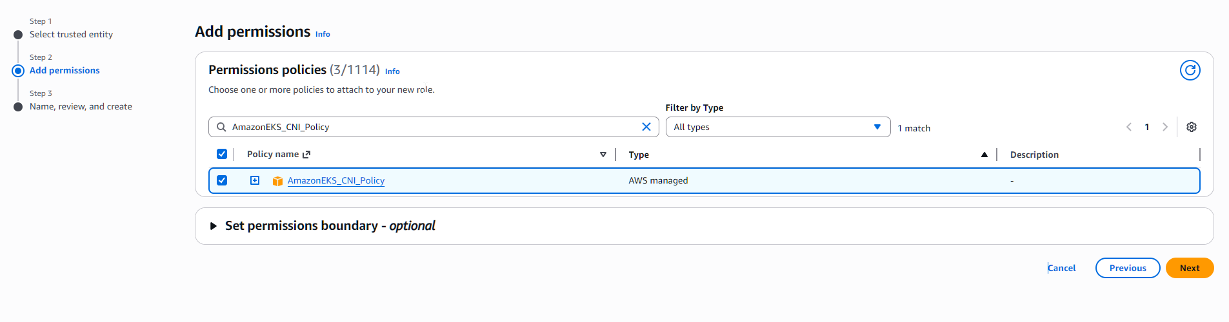Click the refresh policies icon
Viewport: 1229px width, 322px height.
pyautogui.click(x=1190, y=70)
